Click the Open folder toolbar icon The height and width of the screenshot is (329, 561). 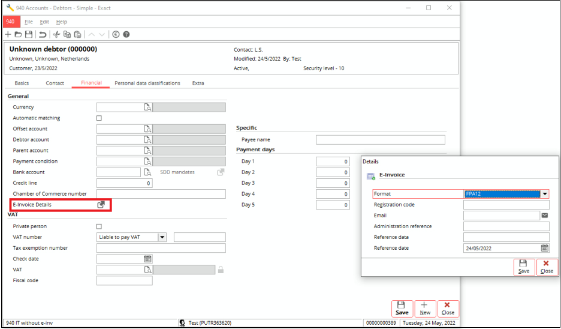(x=18, y=35)
